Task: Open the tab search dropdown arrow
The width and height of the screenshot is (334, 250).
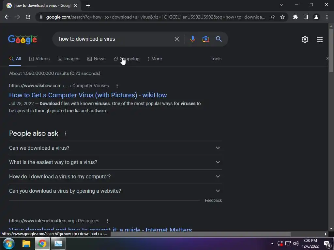Action: (x=281, y=5)
